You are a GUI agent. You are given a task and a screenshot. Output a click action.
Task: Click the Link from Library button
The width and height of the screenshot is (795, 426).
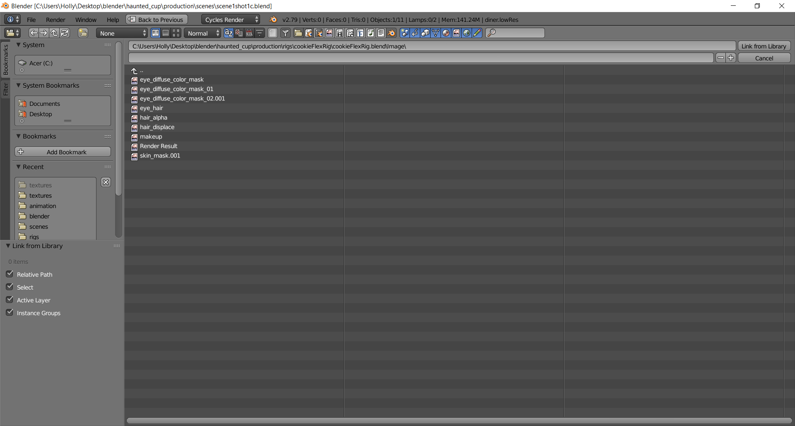click(x=764, y=46)
